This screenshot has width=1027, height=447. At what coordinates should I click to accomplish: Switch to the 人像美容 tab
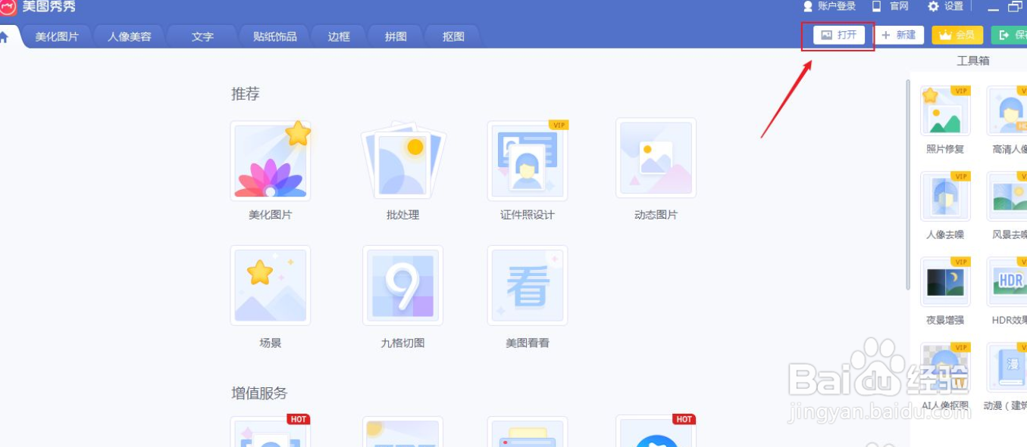click(x=128, y=36)
